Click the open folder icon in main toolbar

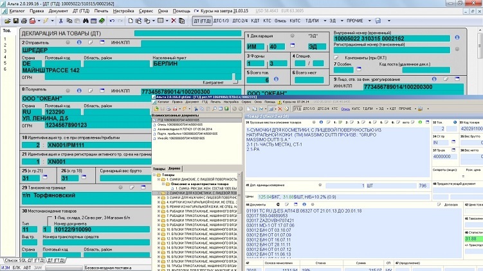(x=7, y=21)
